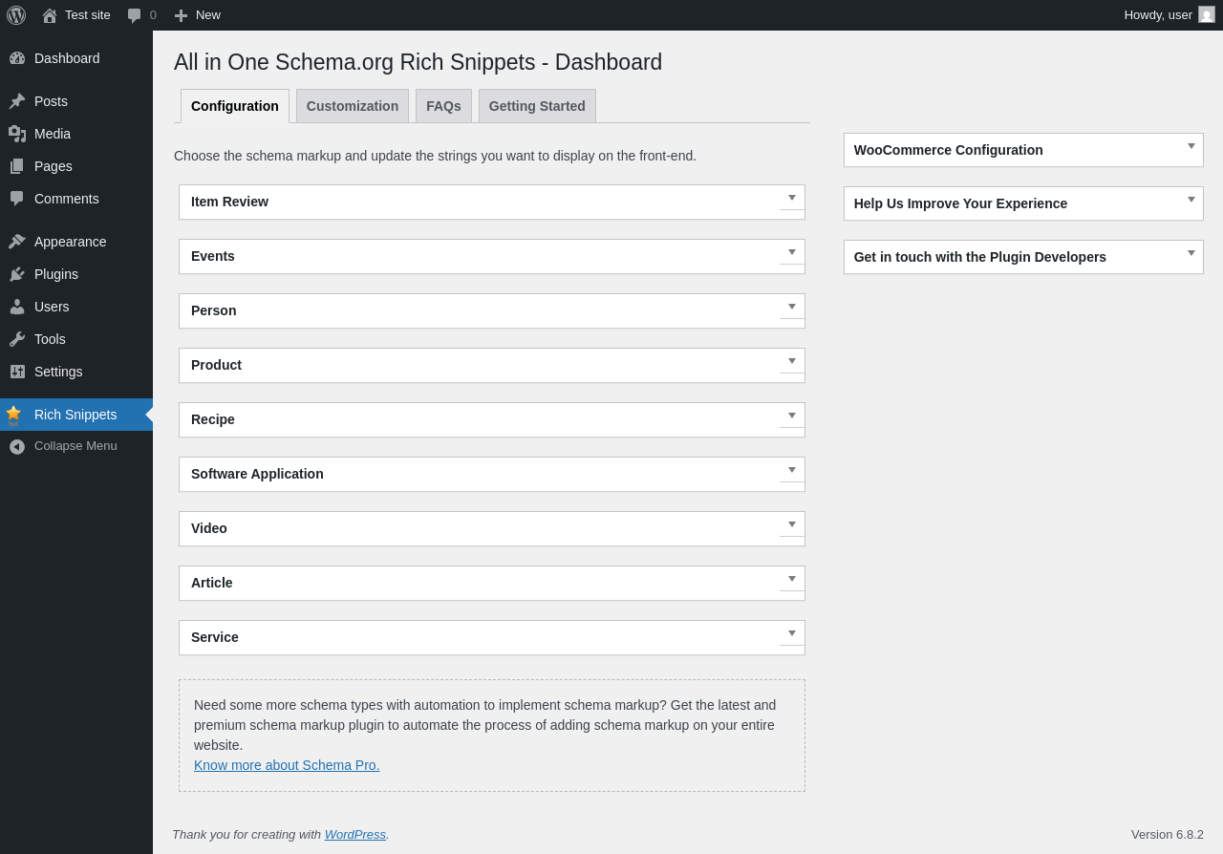Viewport: 1223px width, 854px height.
Task: Open the Plugins menu label
Action: pyautogui.click(x=56, y=274)
